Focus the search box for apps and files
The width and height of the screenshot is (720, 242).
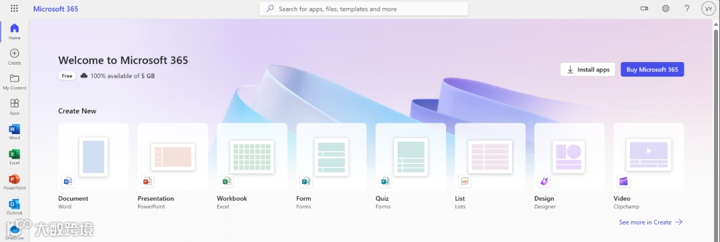[364, 9]
